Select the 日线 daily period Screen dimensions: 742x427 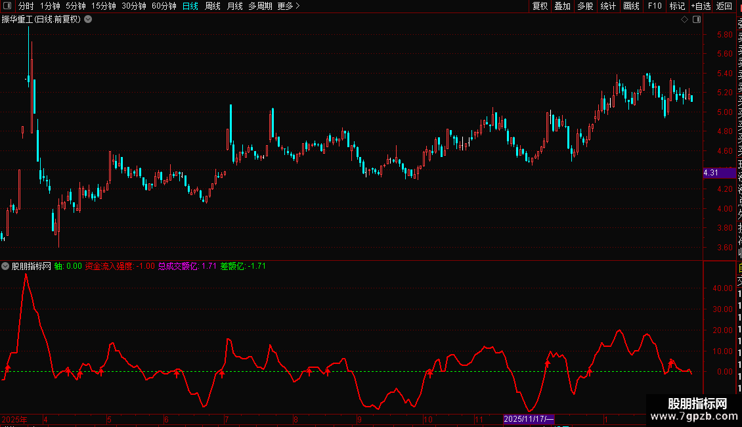tap(190, 6)
